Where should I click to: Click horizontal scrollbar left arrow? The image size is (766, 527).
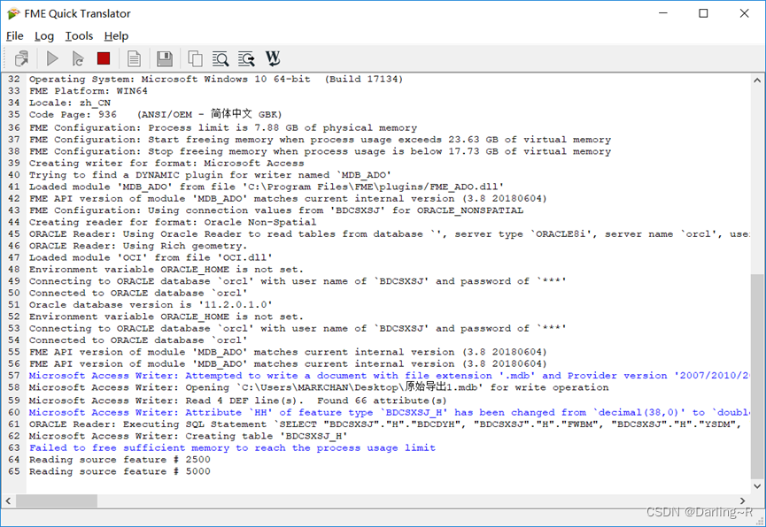tap(8, 500)
